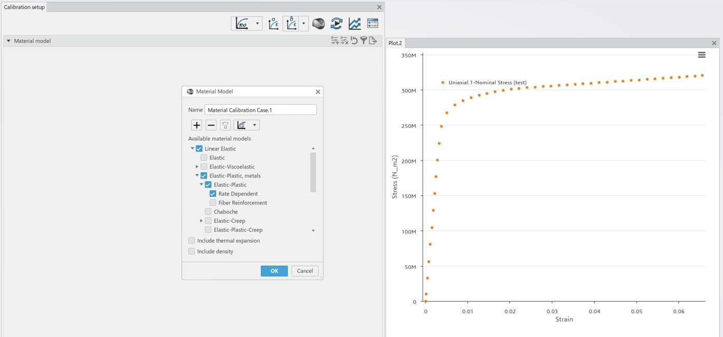Click the Name field in Material Model dialog
Image resolution: width=723 pixels, height=337 pixels.
(261, 110)
